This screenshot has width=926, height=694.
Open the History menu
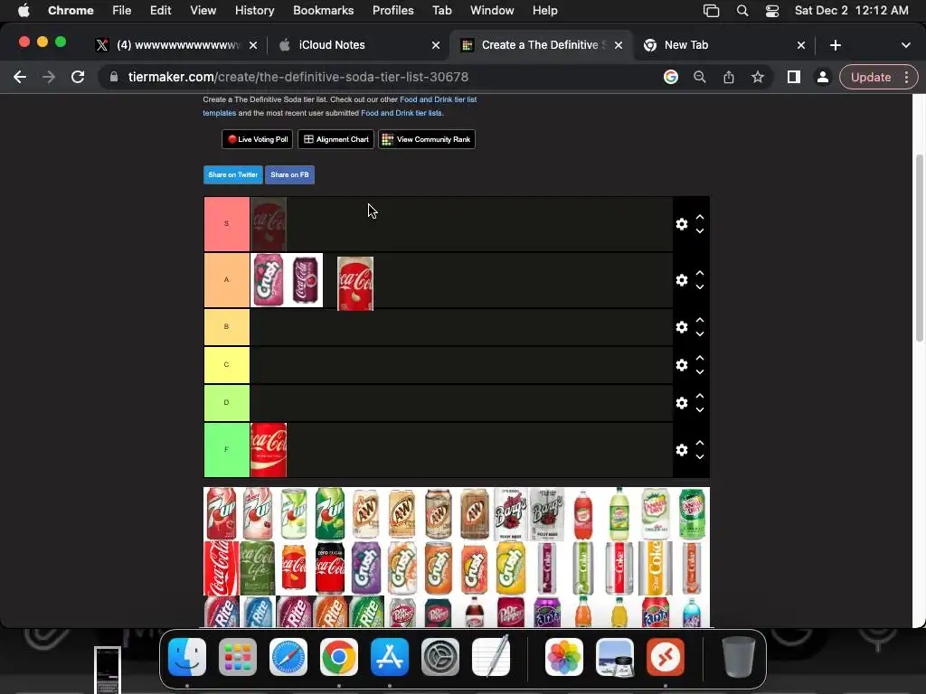(x=254, y=11)
